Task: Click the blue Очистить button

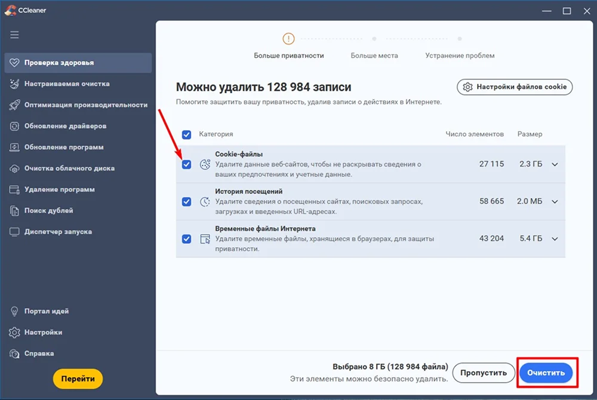Action: 546,373
